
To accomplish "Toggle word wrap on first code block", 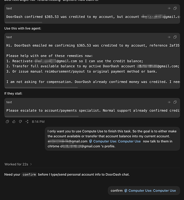I will 169,8.
